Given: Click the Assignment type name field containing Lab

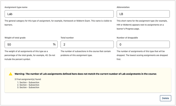Looking at the screenshot, I should click(x=59, y=14).
